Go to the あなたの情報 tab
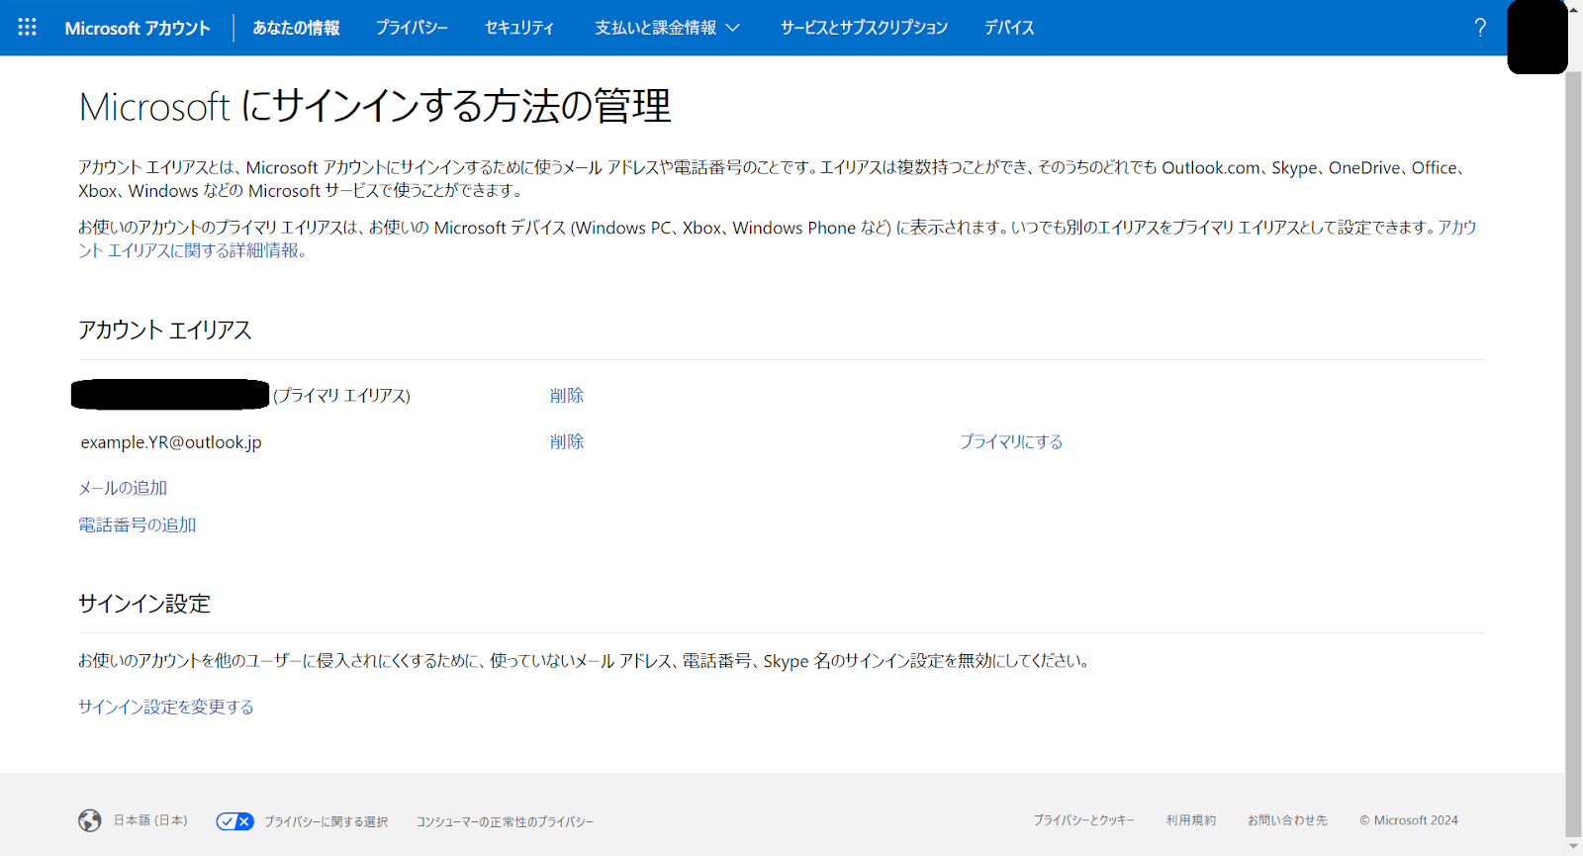Screen dimensions: 1583x856 (296, 28)
